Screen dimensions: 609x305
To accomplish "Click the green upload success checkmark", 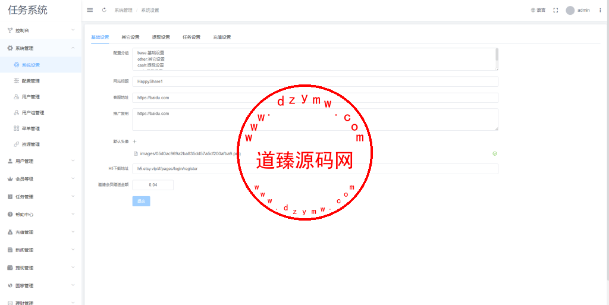I will [494, 153].
